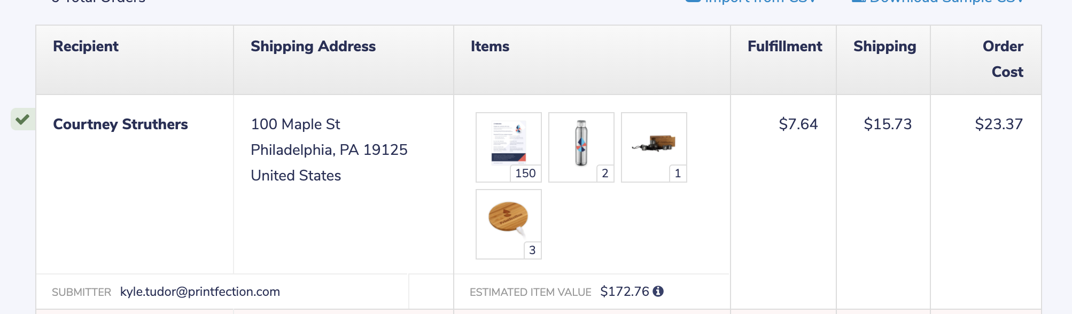This screenshot has height=314, width=1072.
Task: Click the green checkmark beside Courtney Struthers
Action: (x=22, y=119)
